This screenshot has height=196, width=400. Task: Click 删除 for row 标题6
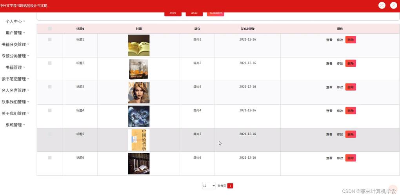[x=351, y=158]
